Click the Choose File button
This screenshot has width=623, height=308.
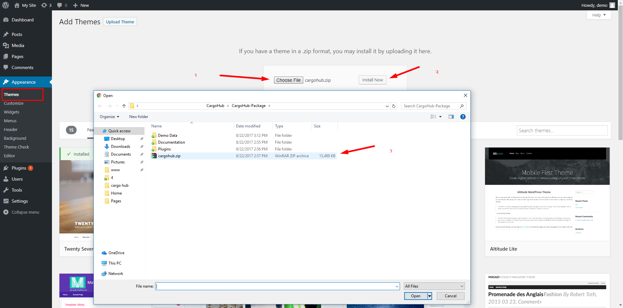(x=289, y=80)
